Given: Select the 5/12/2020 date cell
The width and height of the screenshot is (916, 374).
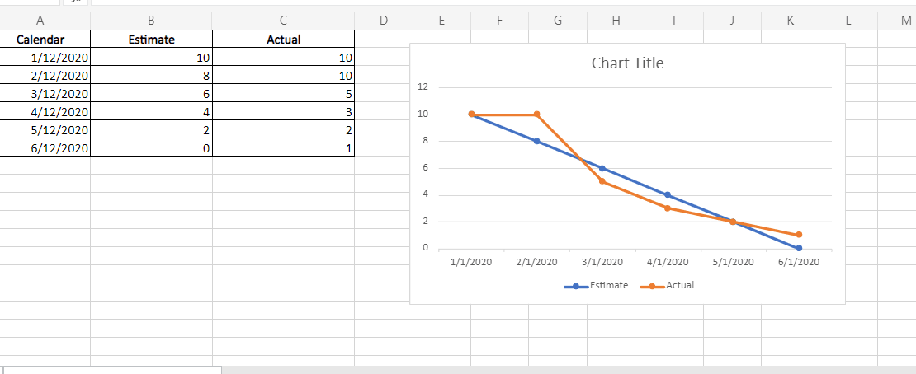Looking at the screenshot, I should [45, 129].
